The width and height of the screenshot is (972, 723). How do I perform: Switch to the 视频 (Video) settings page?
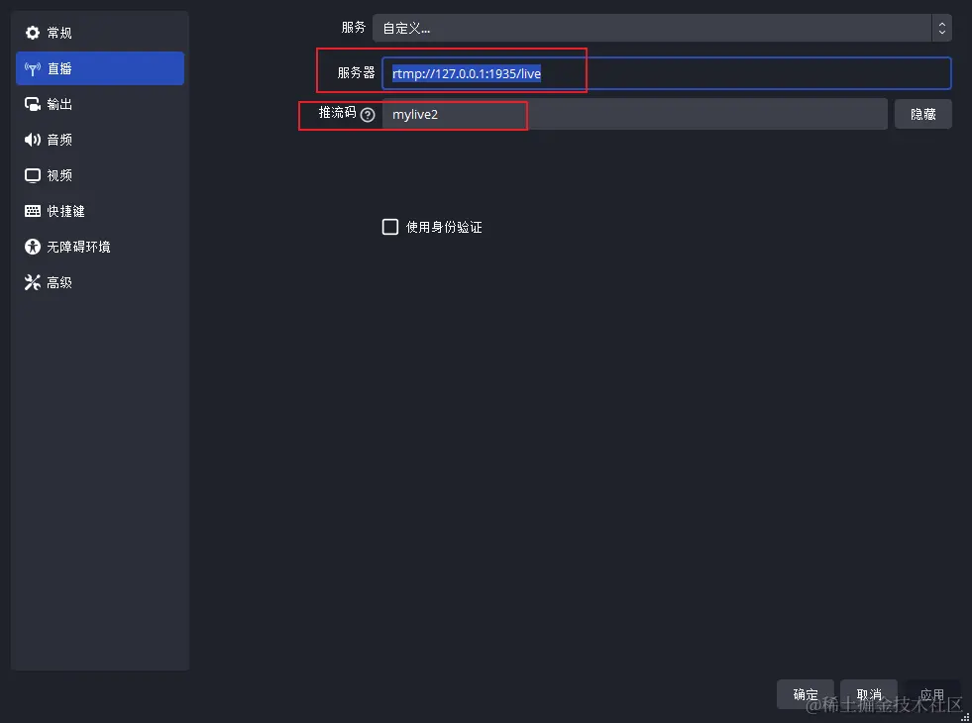click(100, 175)
